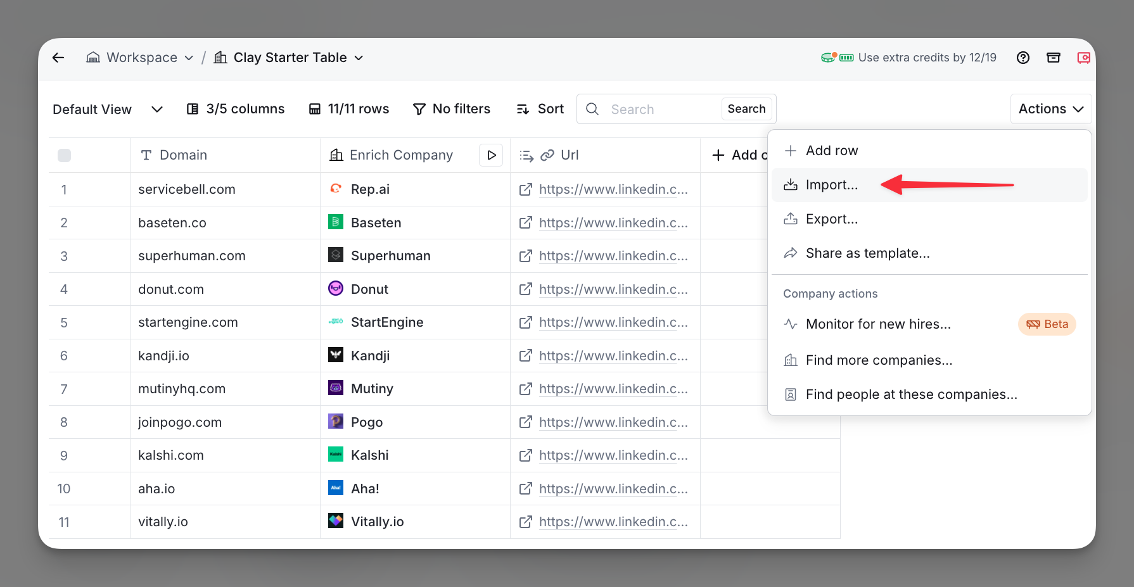Select the vitally.io domain cell

[x=225, y=522]
